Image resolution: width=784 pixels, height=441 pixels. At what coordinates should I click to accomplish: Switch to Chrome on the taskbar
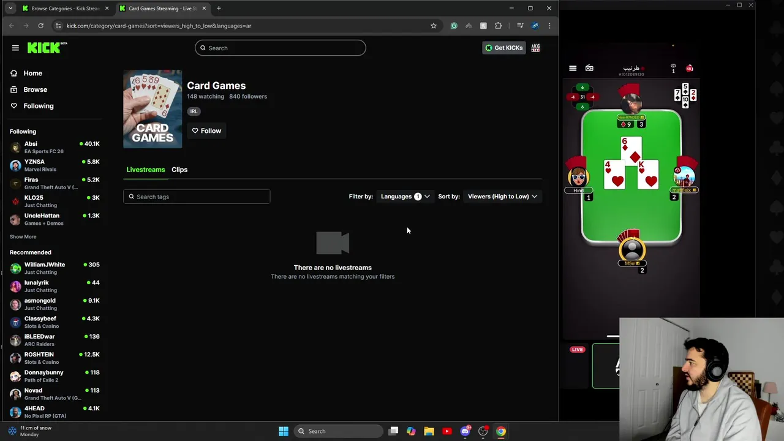pos(501,431)
